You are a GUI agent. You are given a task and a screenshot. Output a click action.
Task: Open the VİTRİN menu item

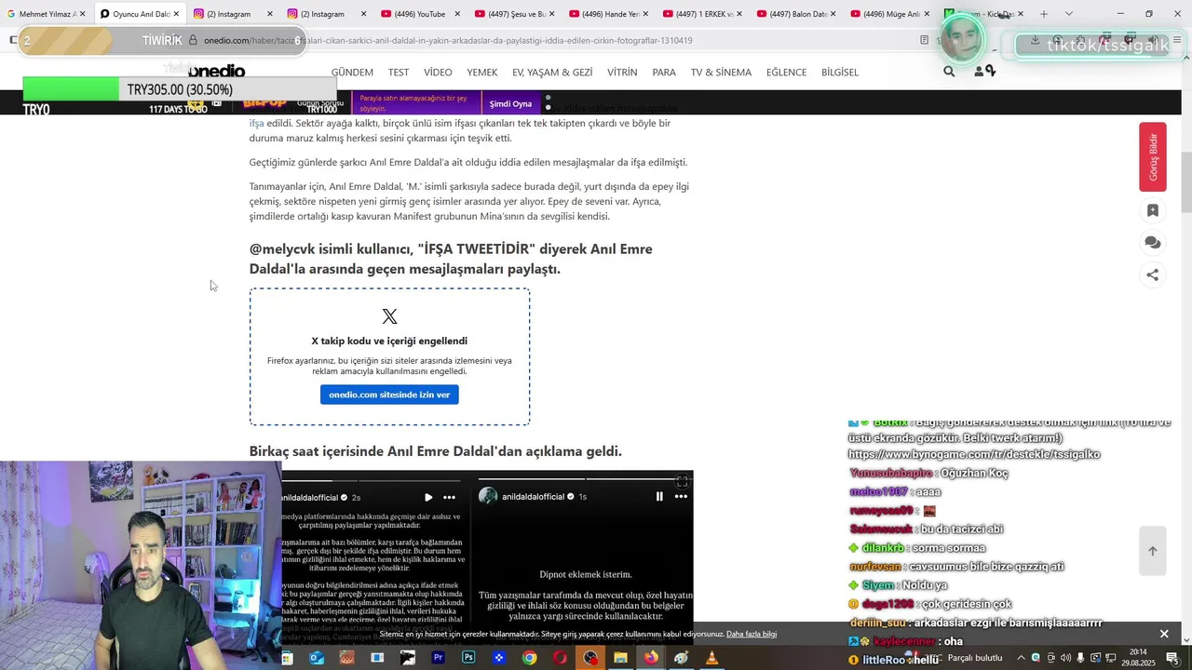click(x=622, y=73)
